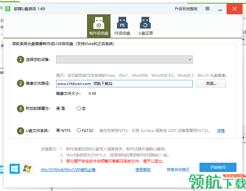Image resolution: width=246 pixels, height=191 pixels.
Task: Open the 使用帮助 link
Action: pos(143,170)
